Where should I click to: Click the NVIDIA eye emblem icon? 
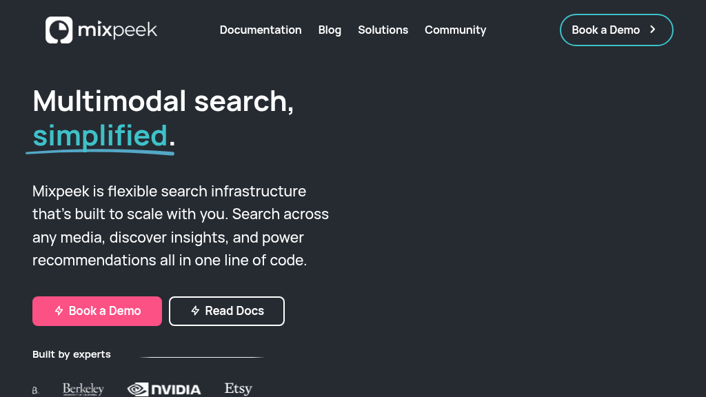coord(138,389)
